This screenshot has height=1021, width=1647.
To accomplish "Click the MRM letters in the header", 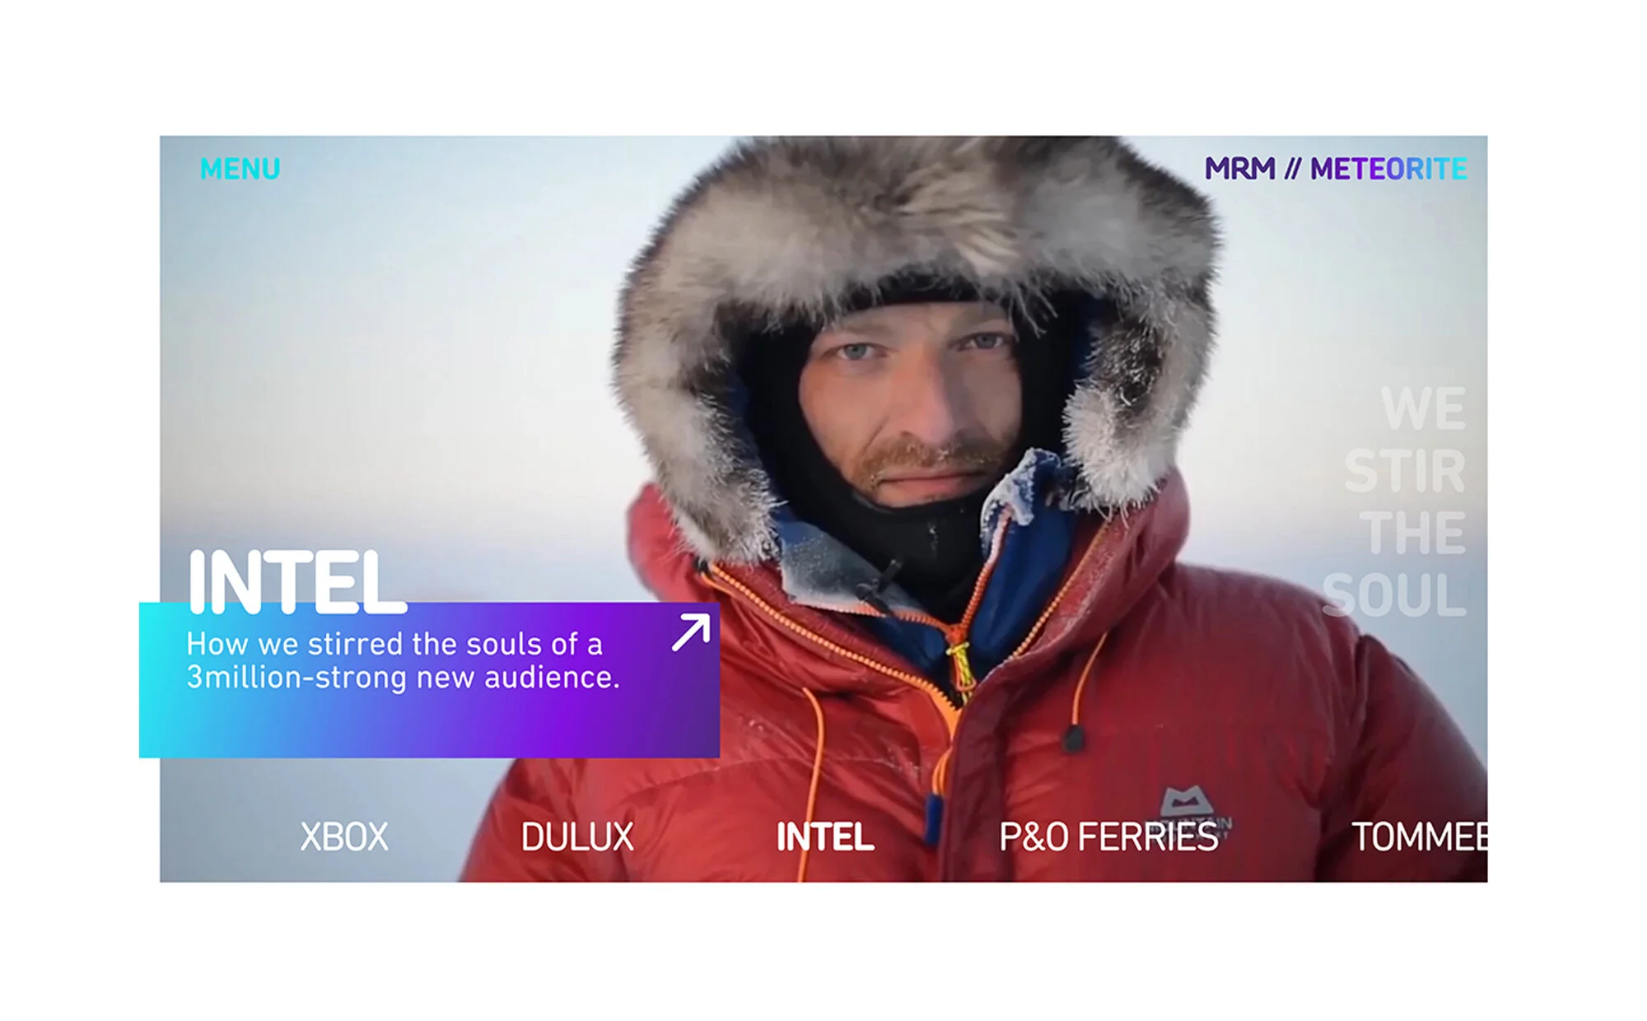I will (x=1239, y=169).
